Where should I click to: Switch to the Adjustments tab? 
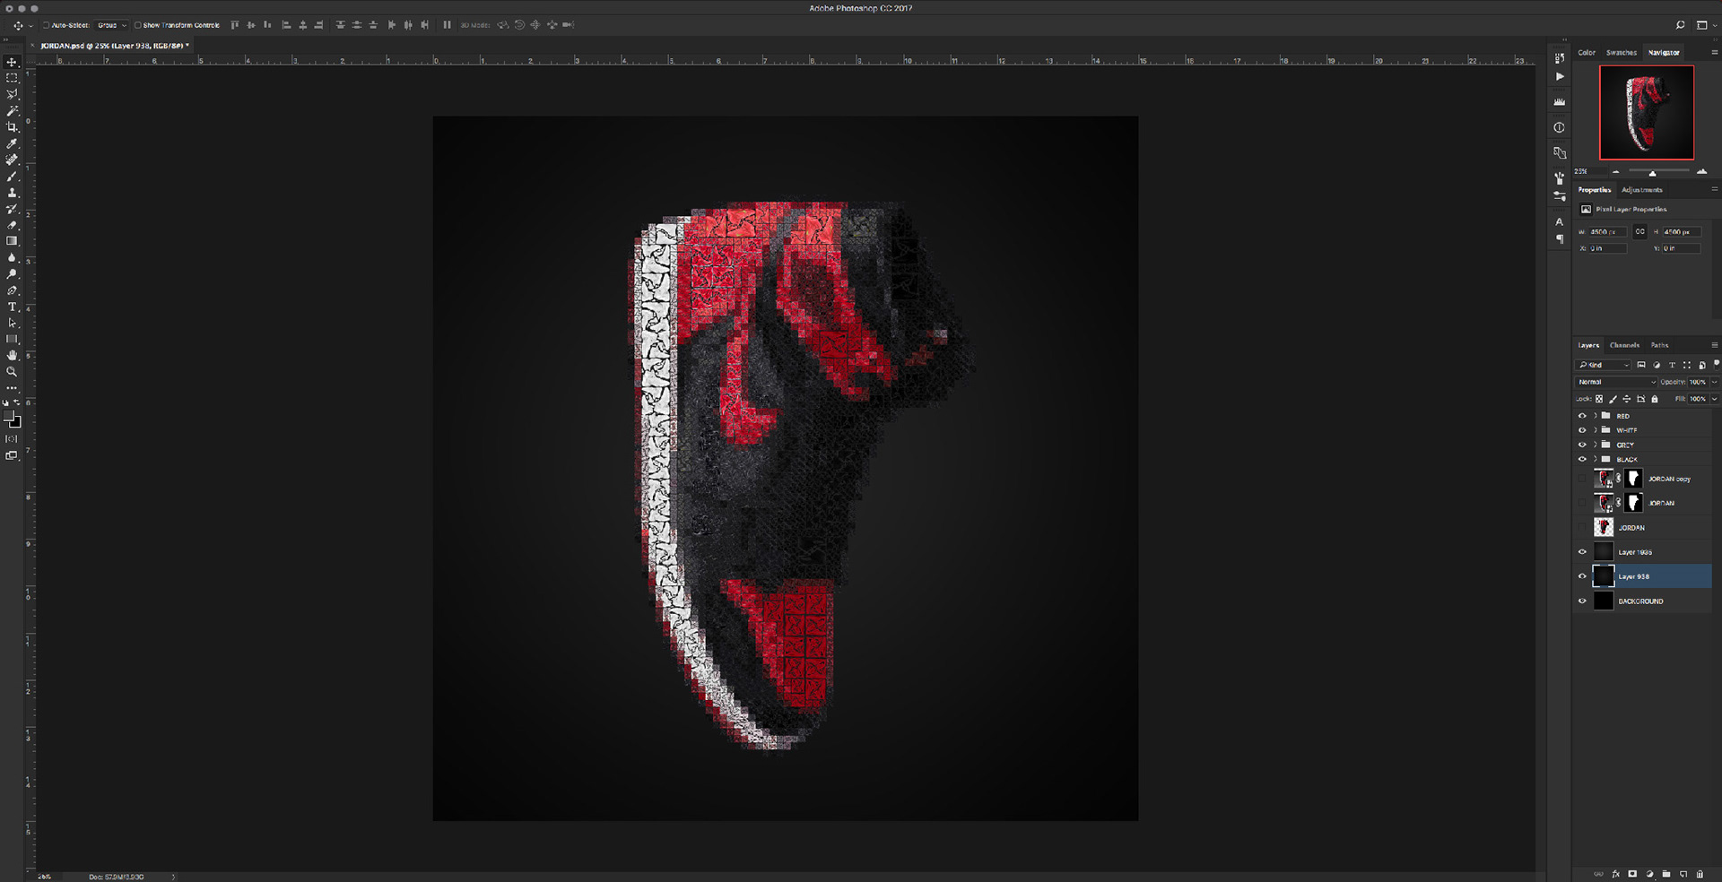(x=1641, y=190)
